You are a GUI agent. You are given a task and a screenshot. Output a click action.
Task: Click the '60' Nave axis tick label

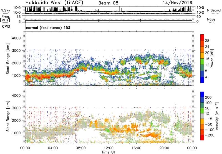coord(199,17)
